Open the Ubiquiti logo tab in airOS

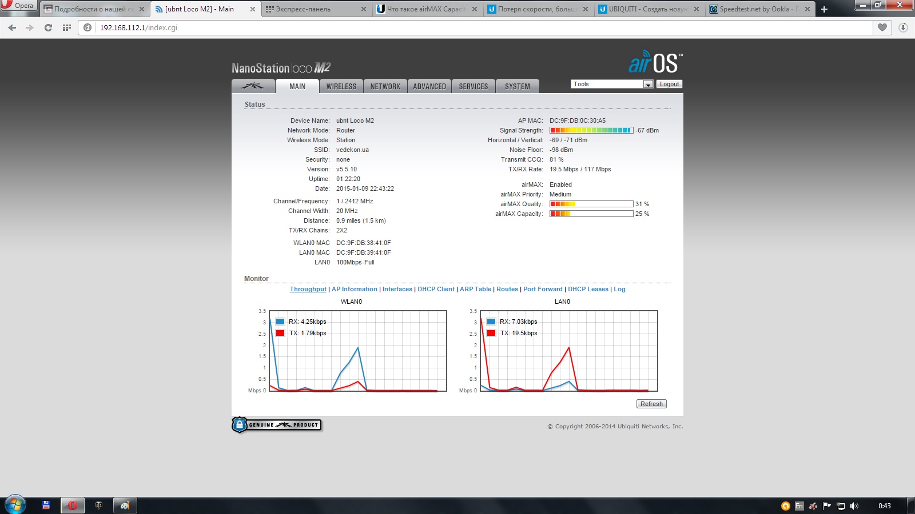(x=253, y=86)
